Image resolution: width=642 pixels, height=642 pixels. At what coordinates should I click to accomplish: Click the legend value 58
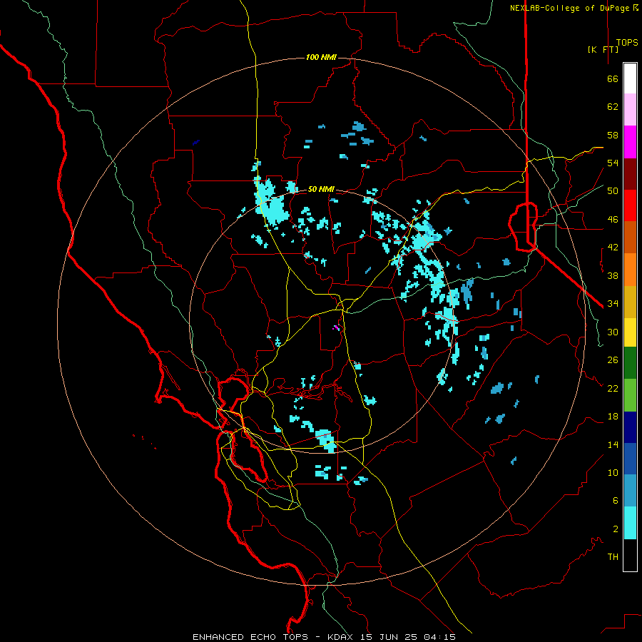[x=613, y=135]
